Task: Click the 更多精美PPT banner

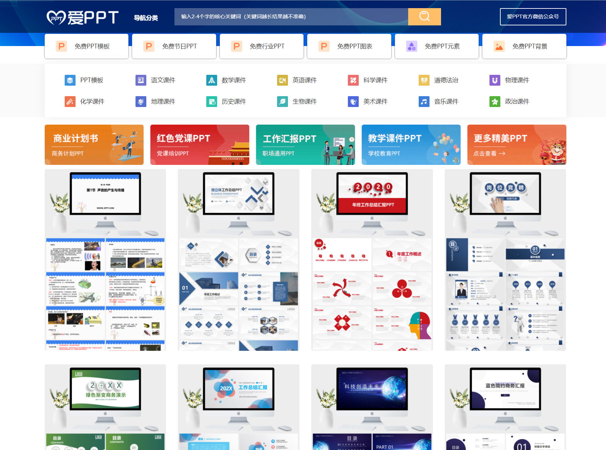Action: coord(516,145)
